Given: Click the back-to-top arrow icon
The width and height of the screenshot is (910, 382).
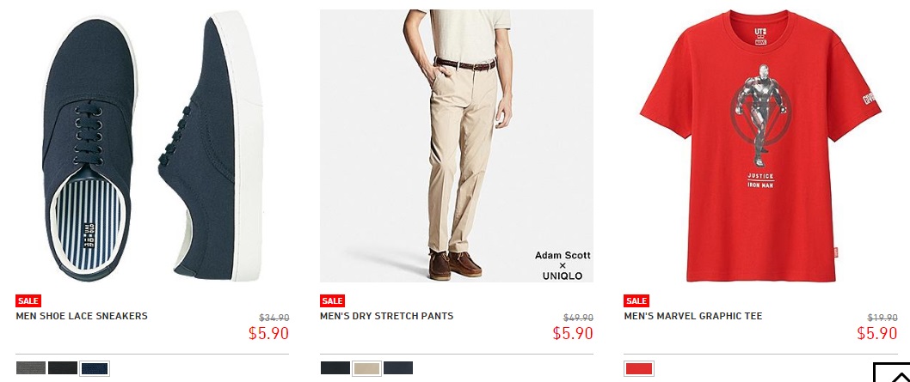Looking at the screenshot, I should click(x=892, y=373).
